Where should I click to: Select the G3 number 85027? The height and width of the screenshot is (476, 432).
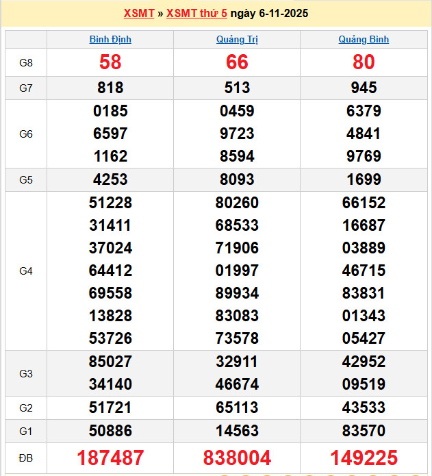tap(110, 362)
